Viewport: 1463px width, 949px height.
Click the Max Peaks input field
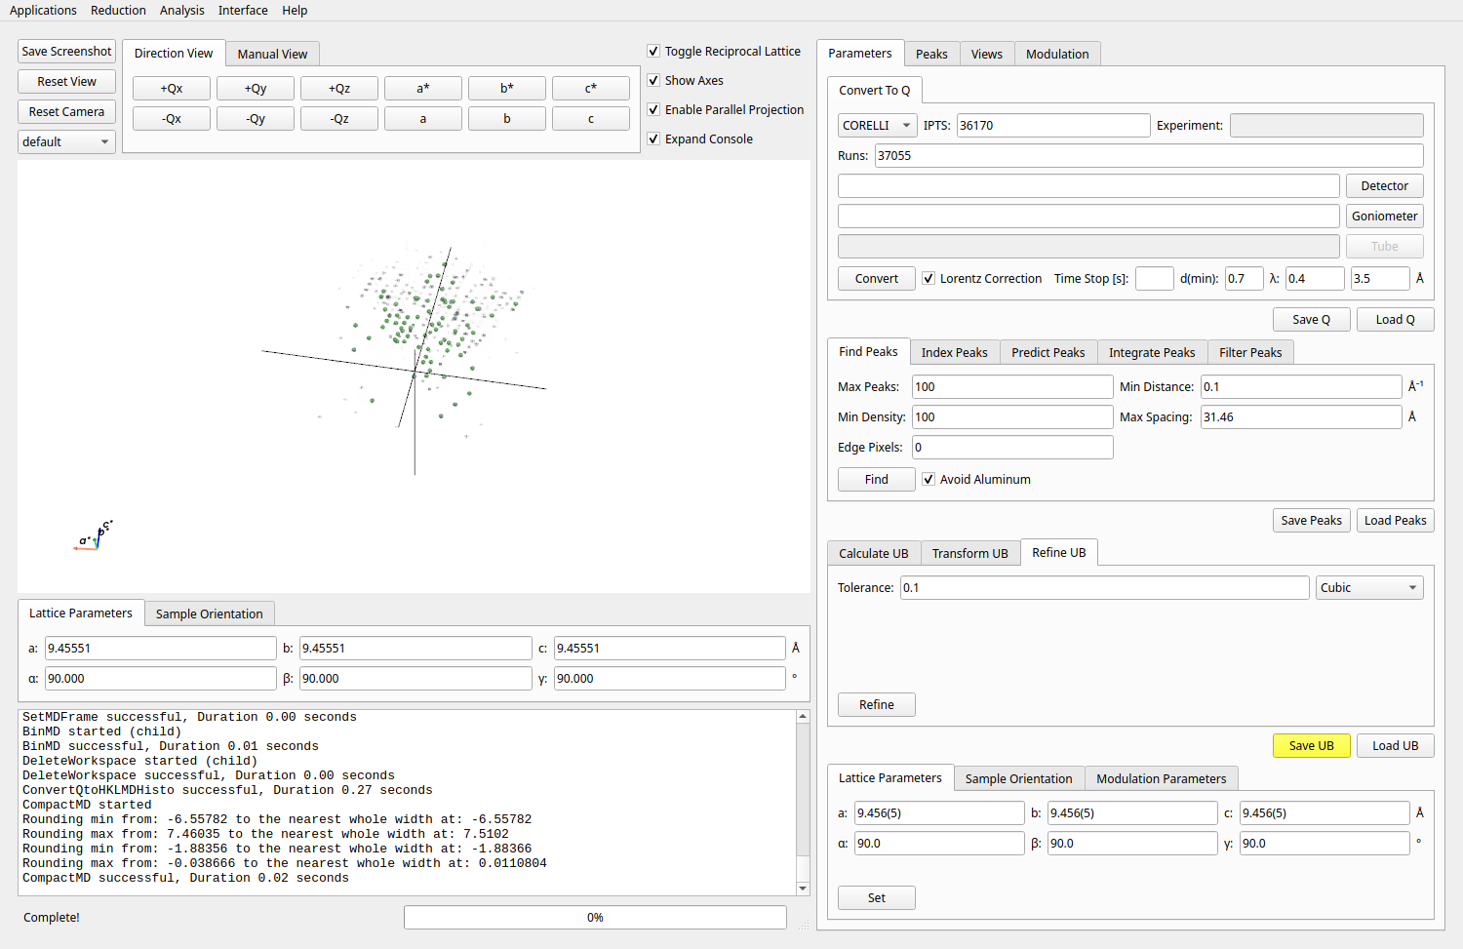pyautogui.click(x=1012, y=386)
